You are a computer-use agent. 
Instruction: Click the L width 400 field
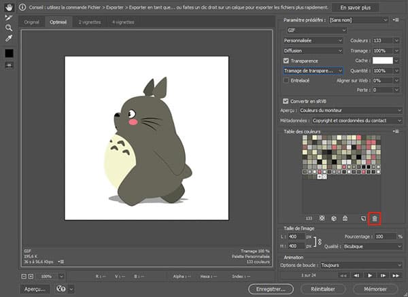click(x=296, y=237)
